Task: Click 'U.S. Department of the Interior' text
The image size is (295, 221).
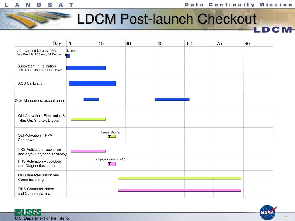Action: [43, 218]
